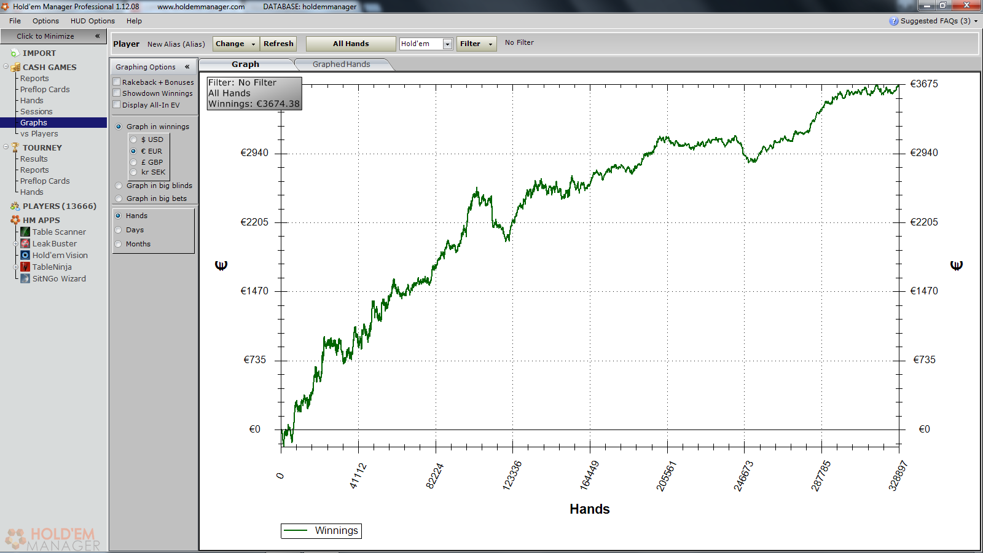The height and width of the screenshot is (553, 983).
Task: Click the HM Apps icon
Action: (15, 220)
